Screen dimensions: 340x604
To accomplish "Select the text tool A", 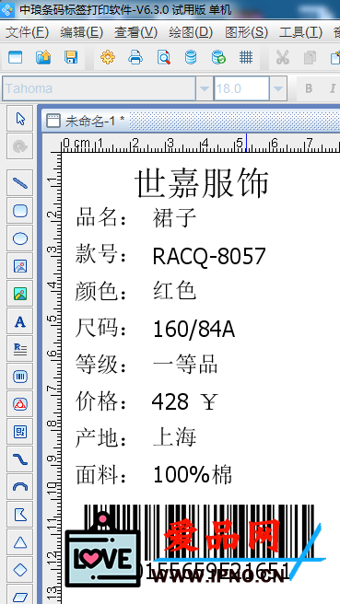I will tap(20, 321).
